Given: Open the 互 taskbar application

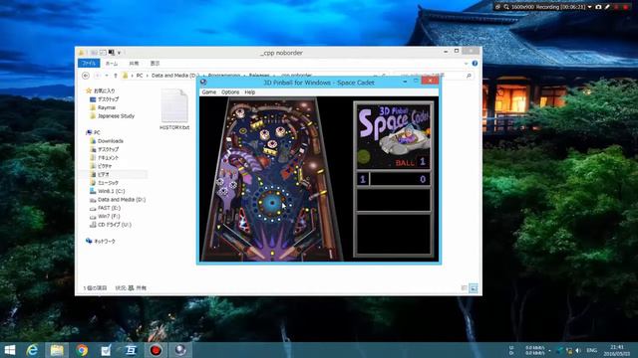Looking at the screenshot, I should 131,350.
